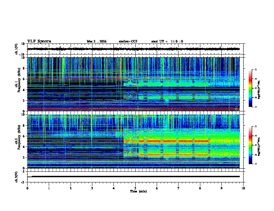Select the "start UT = 11:0 :0" text
Screen dimensions: 274x211
pyautogui.click(x=167, y=41)
